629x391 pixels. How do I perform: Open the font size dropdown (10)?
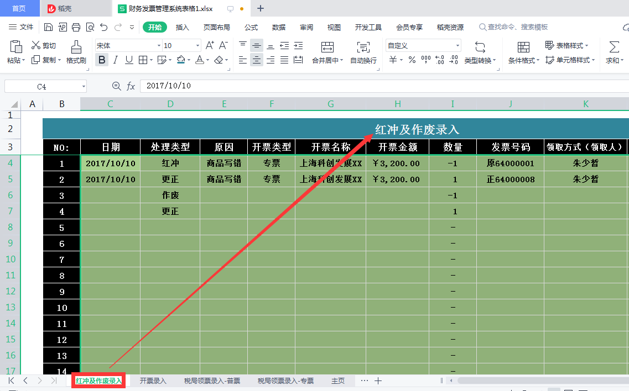point(197,46)
